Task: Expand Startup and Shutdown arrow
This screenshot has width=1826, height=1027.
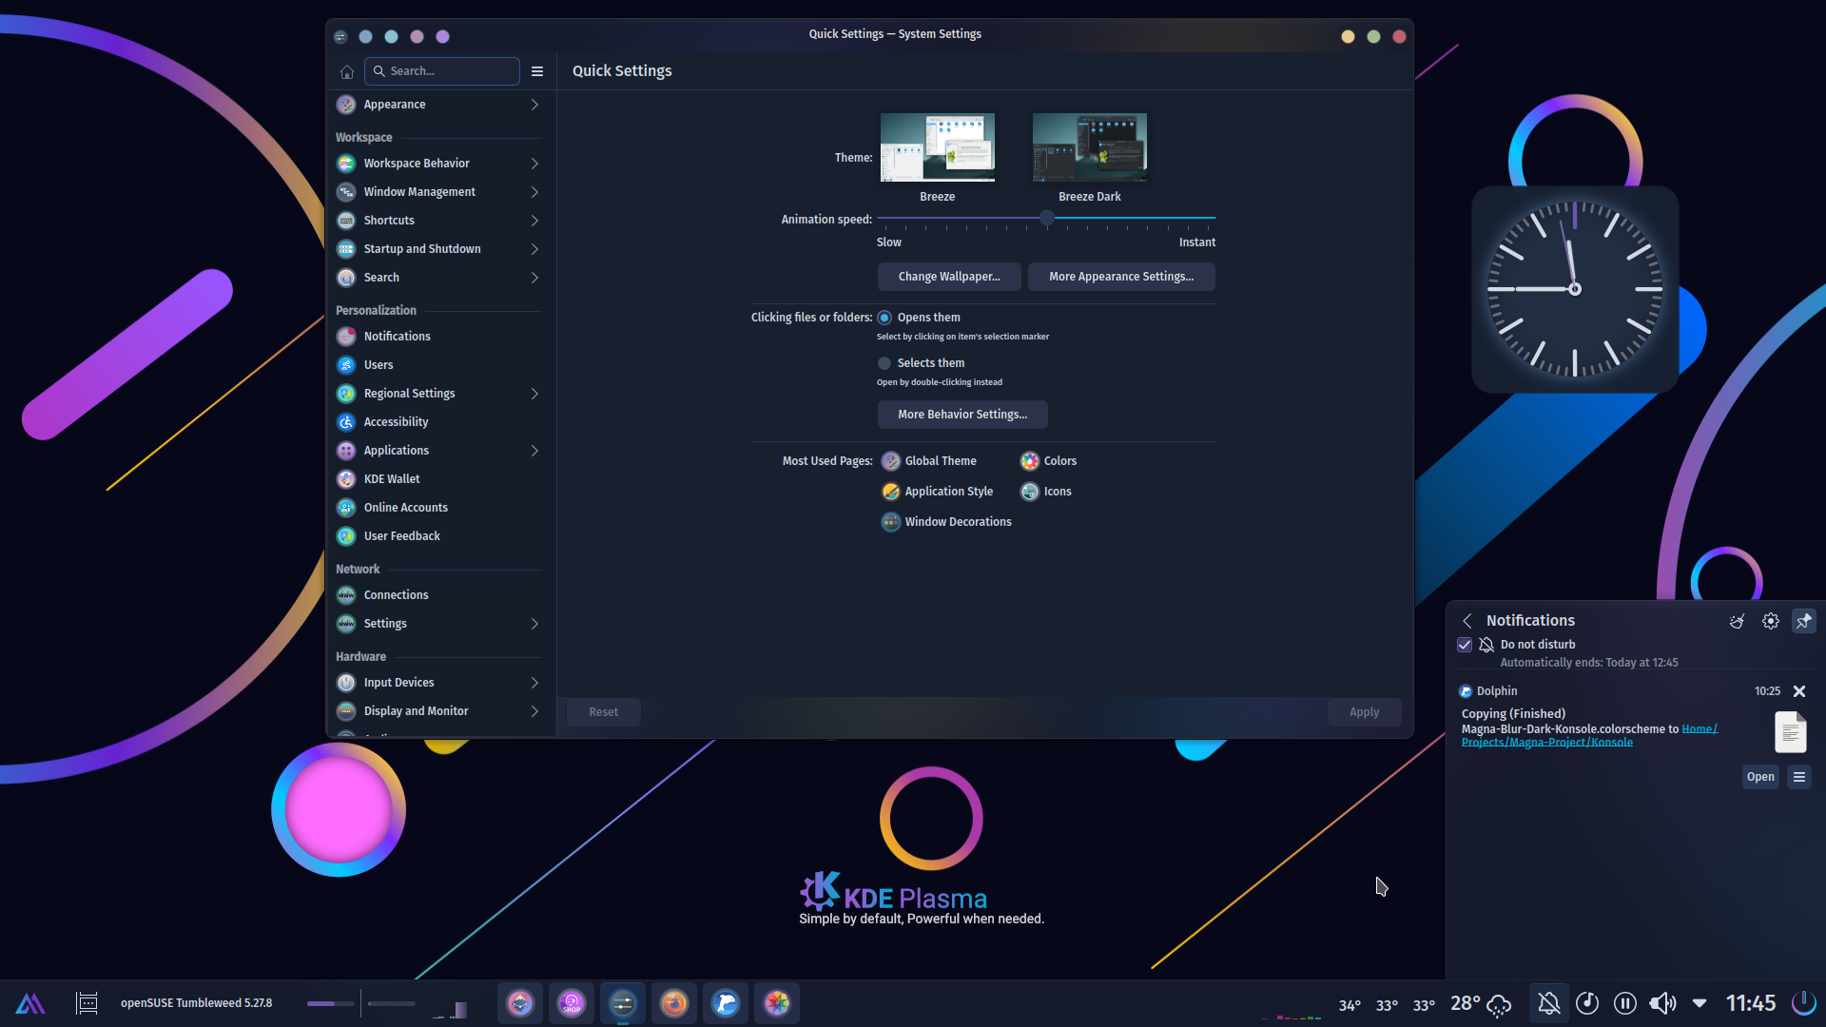Action: 534,249
